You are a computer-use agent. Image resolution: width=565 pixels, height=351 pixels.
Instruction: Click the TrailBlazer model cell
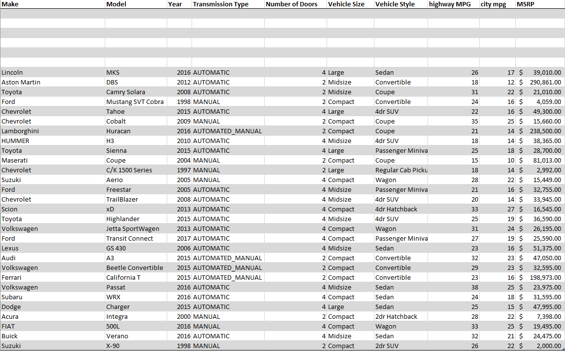136,199
